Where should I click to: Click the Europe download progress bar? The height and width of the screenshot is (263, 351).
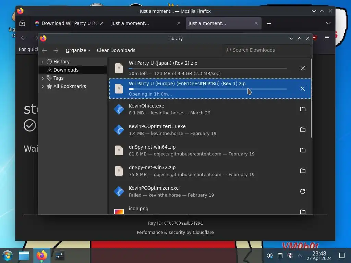pos(208,89)
